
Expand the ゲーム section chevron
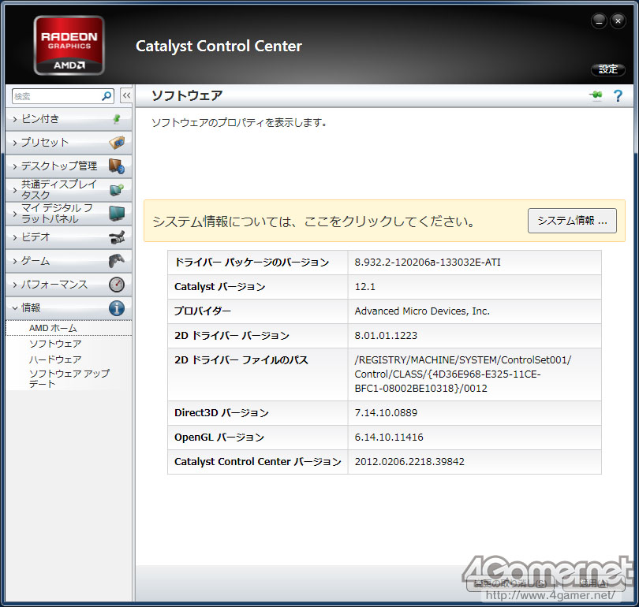pyautogui.click(x=15, y=261)
